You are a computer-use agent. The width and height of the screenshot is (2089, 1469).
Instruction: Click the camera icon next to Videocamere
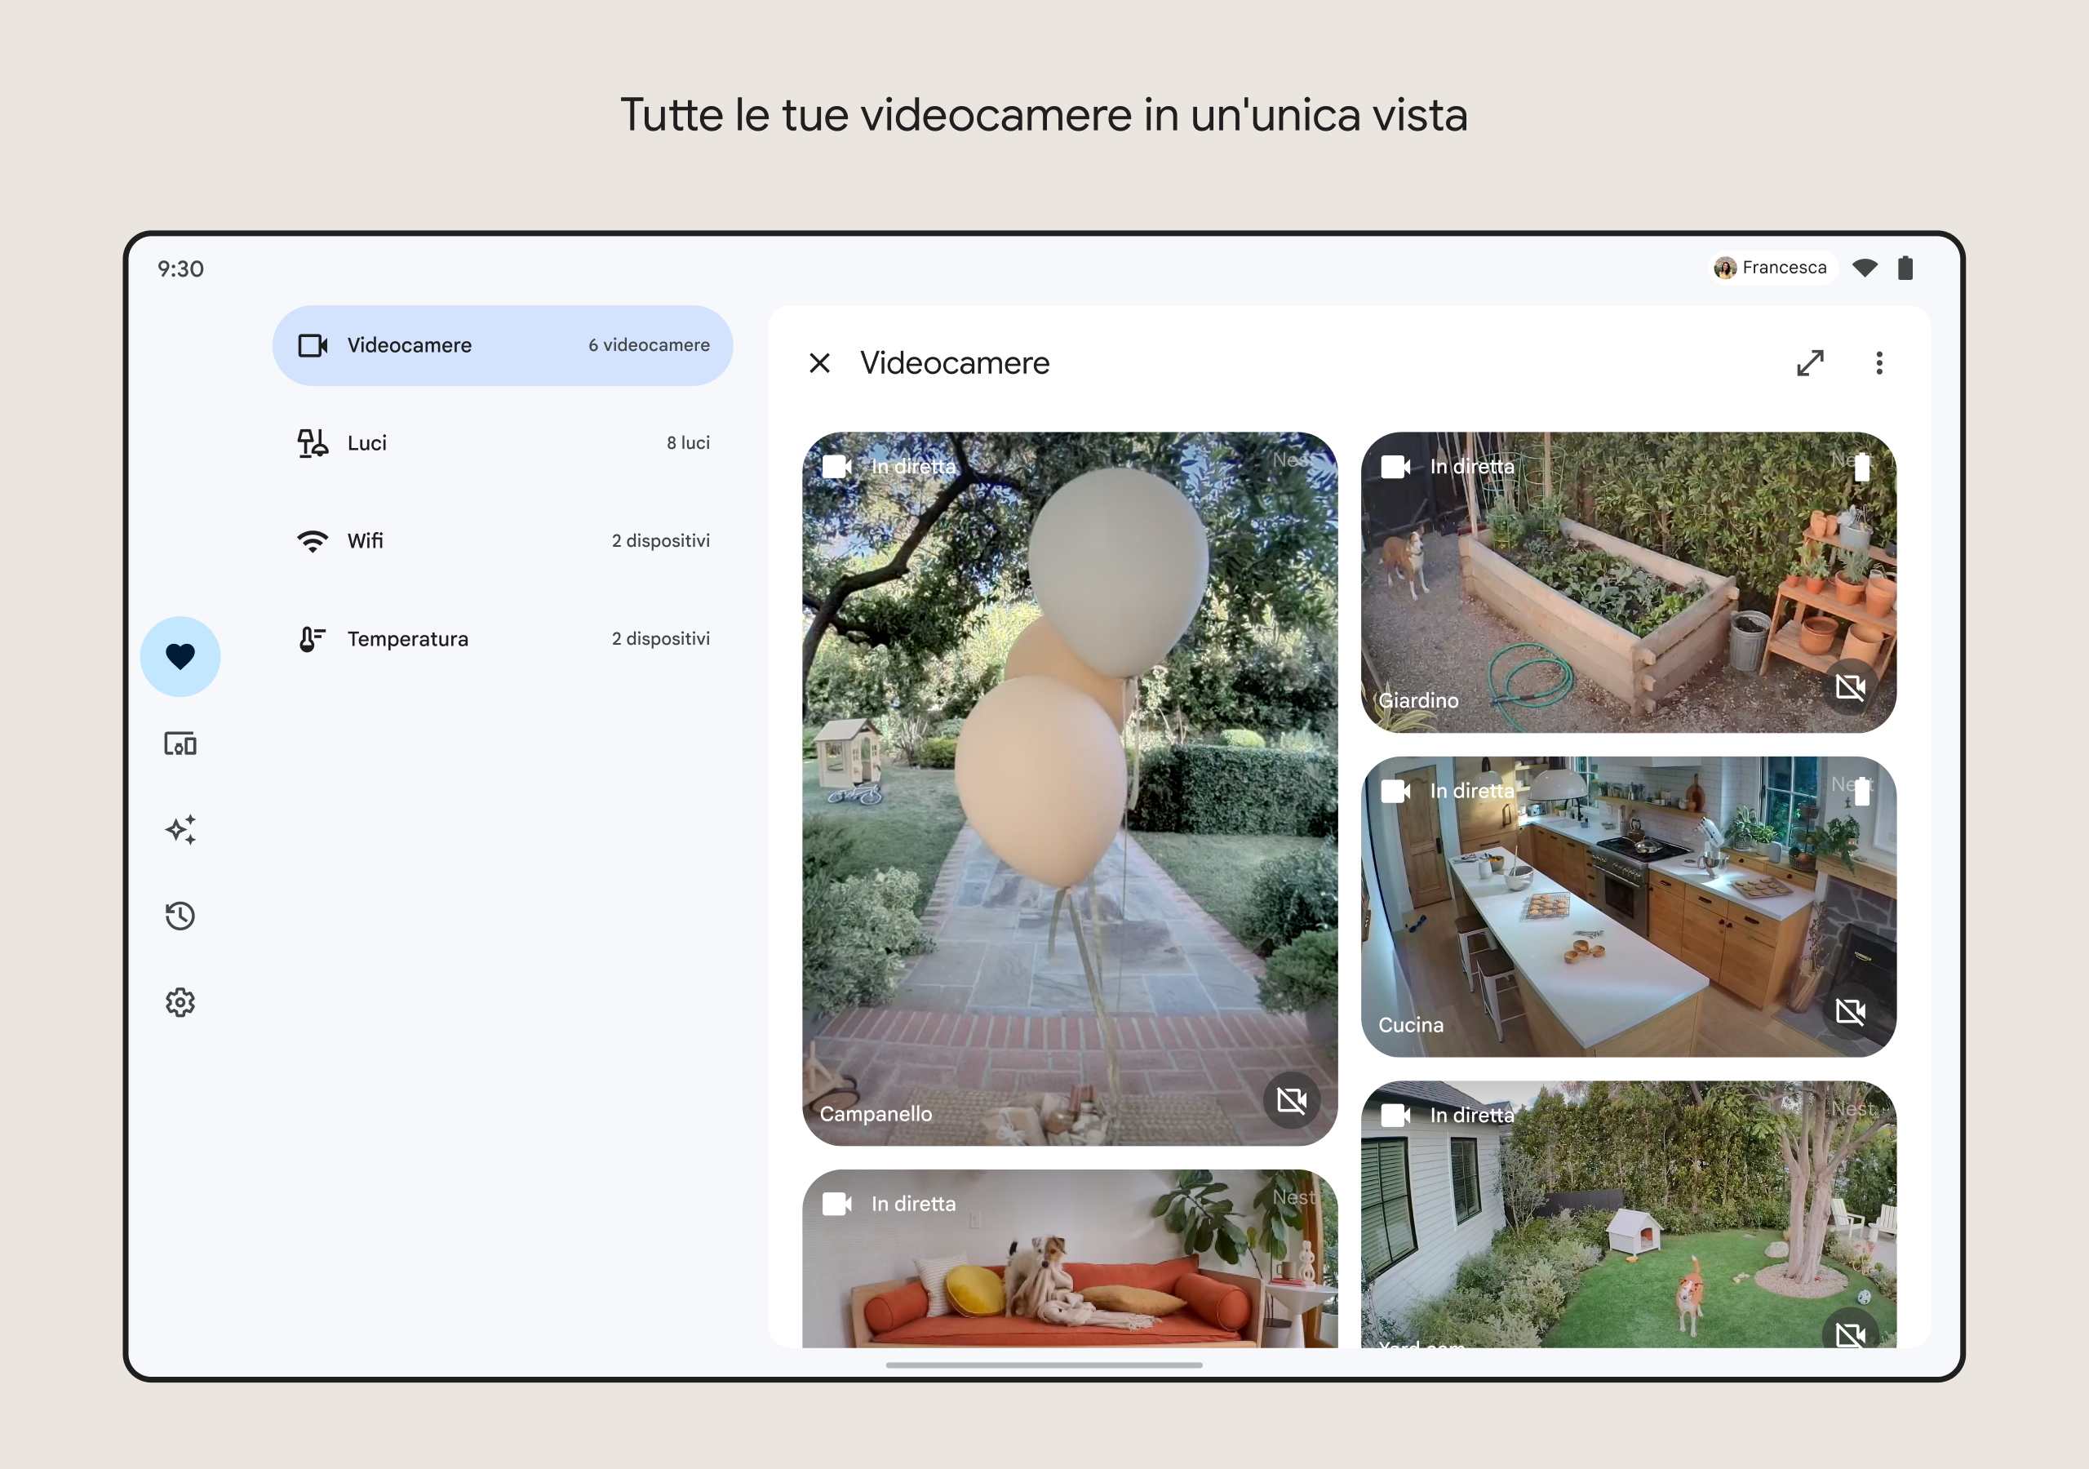(312, 345)
